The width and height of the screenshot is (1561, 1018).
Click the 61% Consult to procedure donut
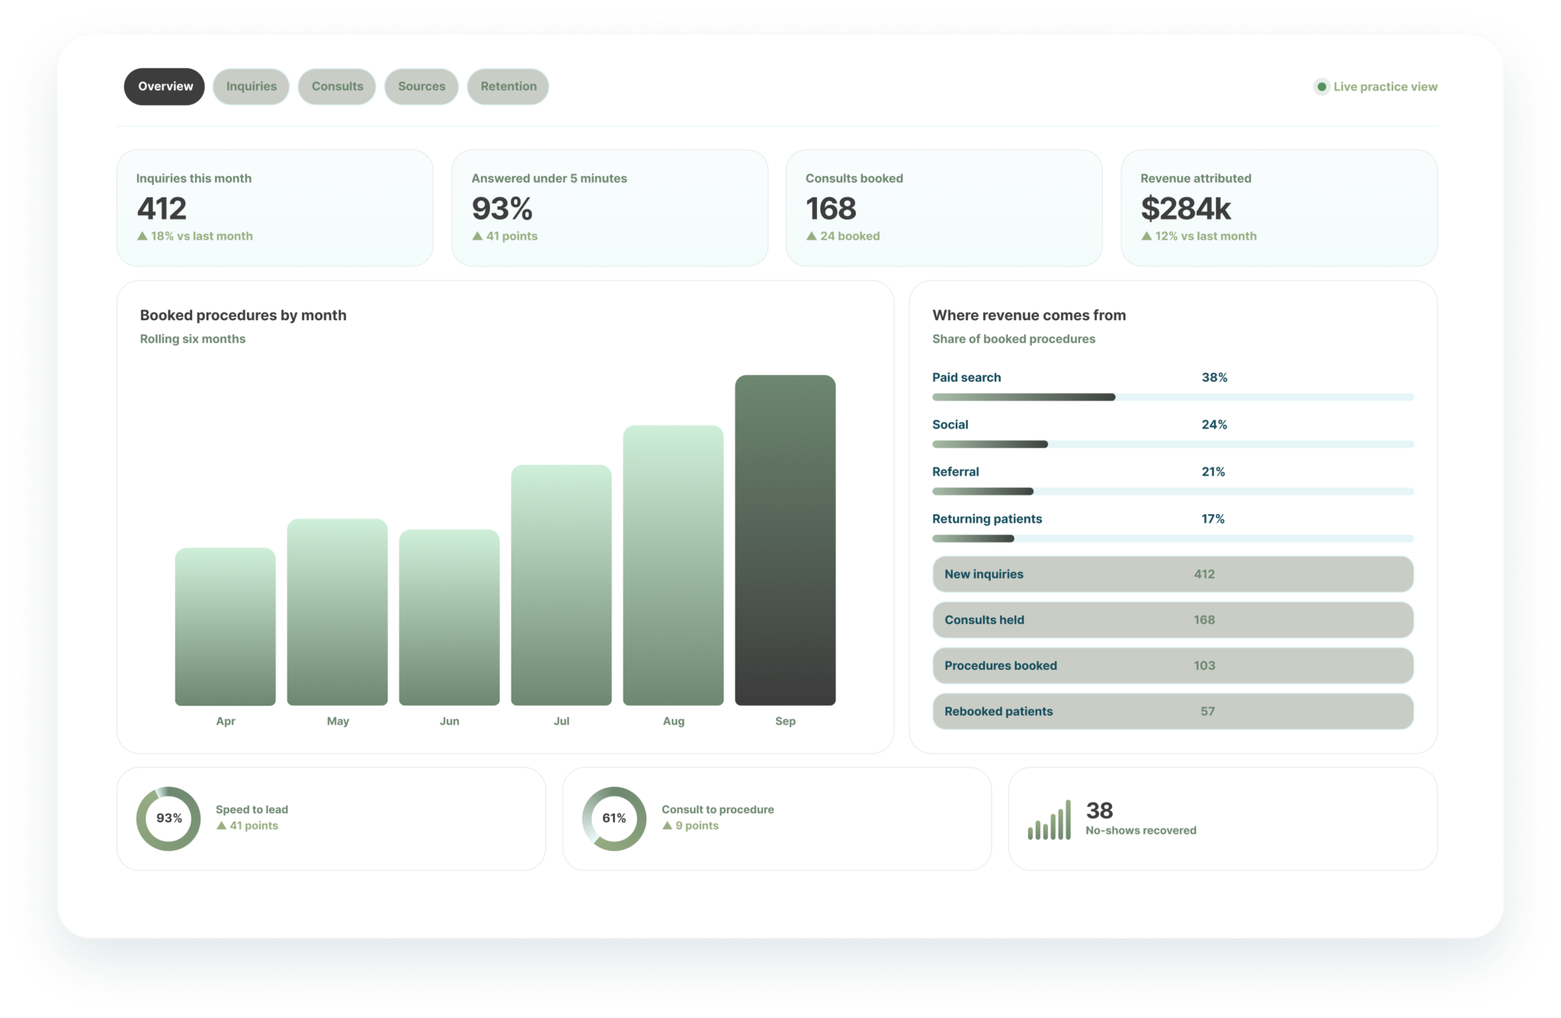point(614,818)
